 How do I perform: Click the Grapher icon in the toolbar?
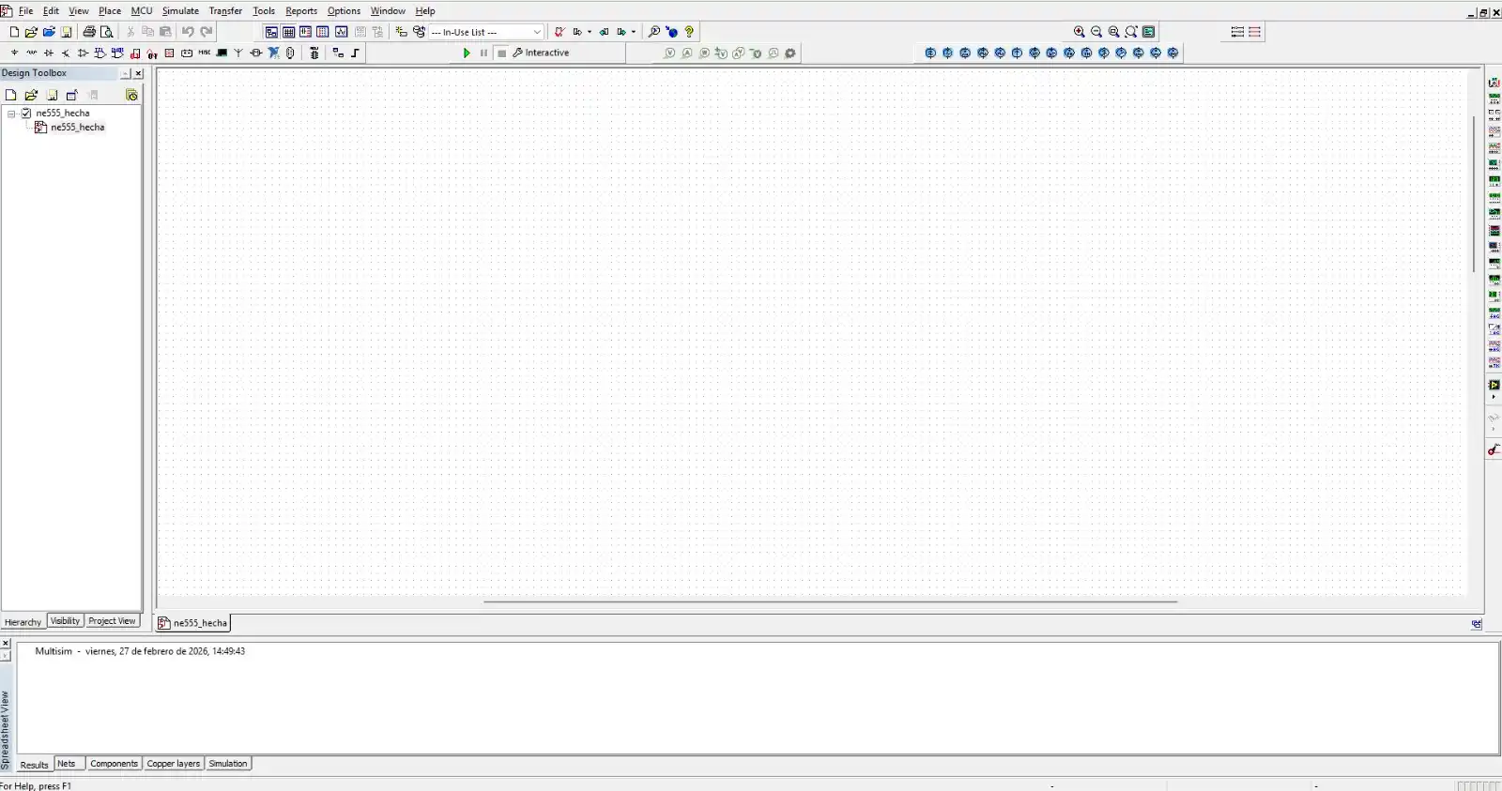click(x=342, y=32)
